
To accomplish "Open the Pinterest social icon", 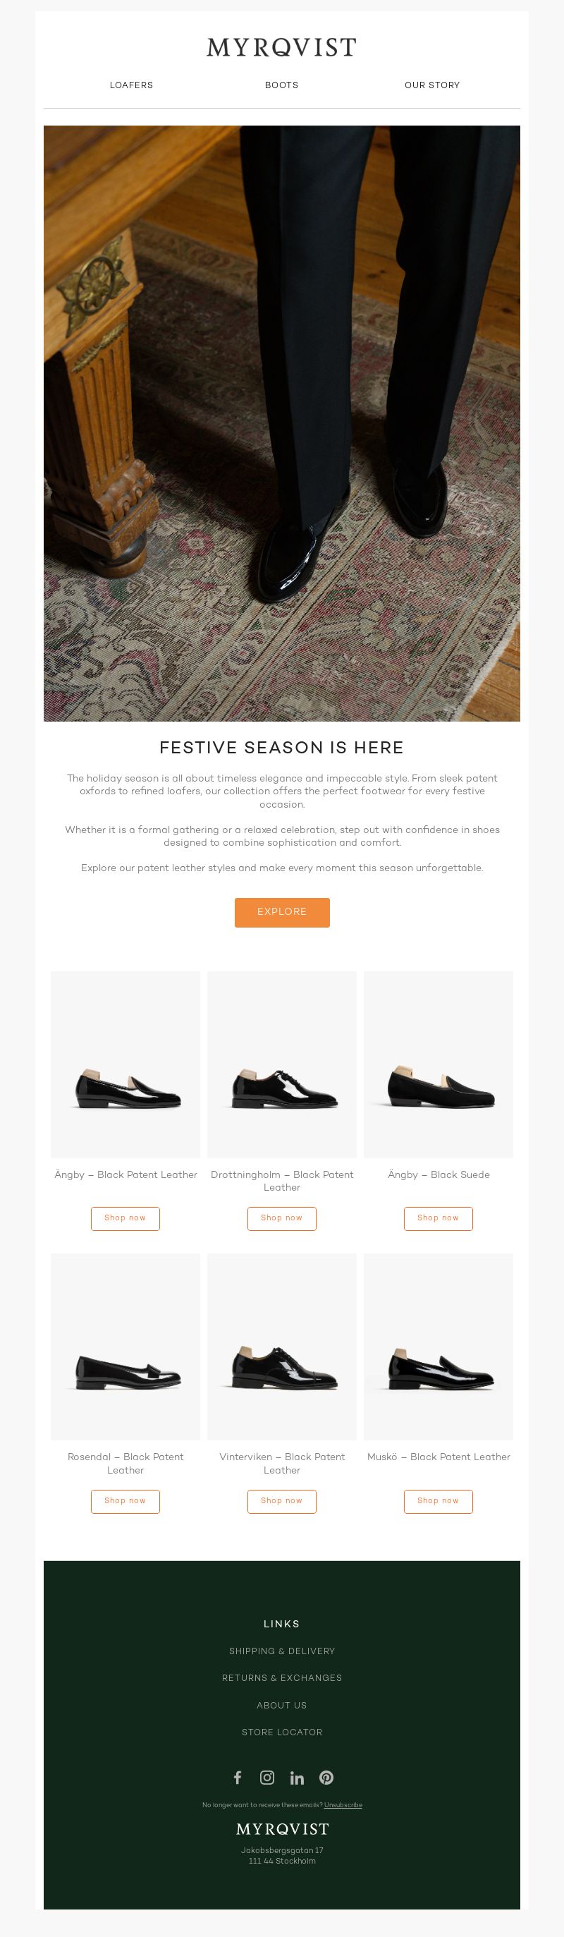I will tap(326, 1778).
